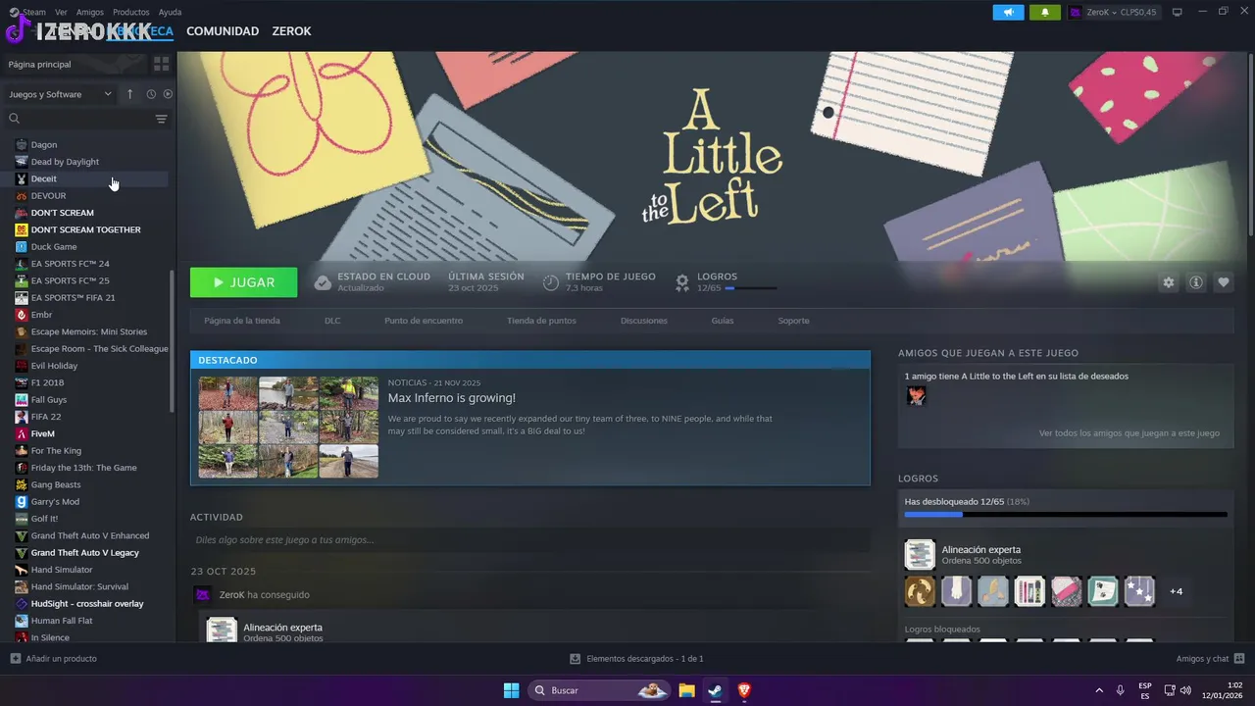The image size is (1255, 706).
Task: Click Ver todos los amigos que juegan link
Action: [x=1129, y=433]
